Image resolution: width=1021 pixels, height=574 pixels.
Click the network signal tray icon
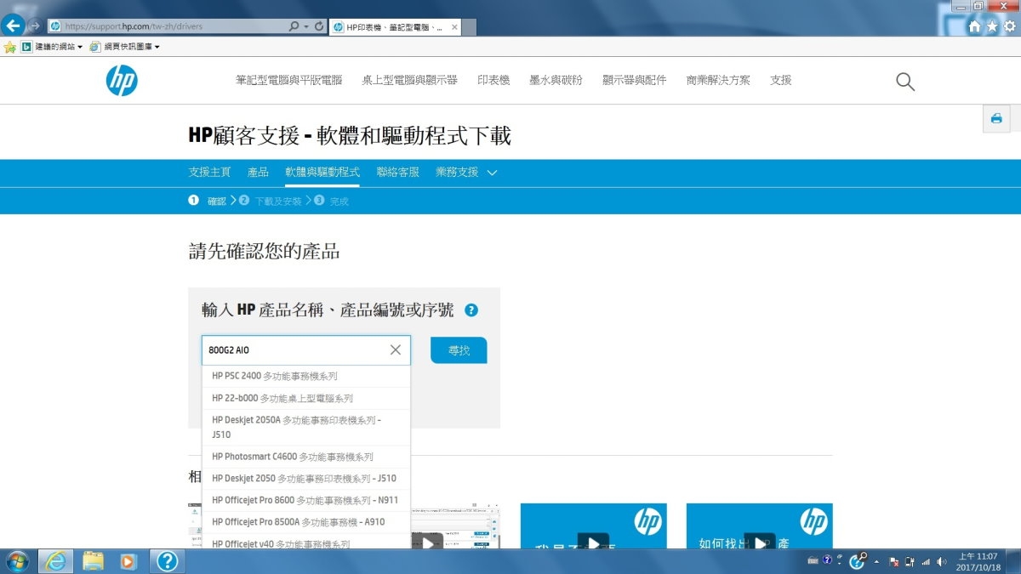(x=926, y=562)
